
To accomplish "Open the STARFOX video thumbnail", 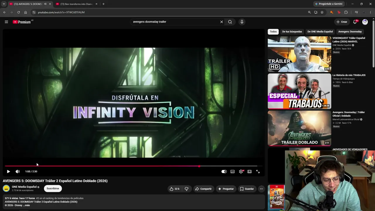I will tap(276, 197).
